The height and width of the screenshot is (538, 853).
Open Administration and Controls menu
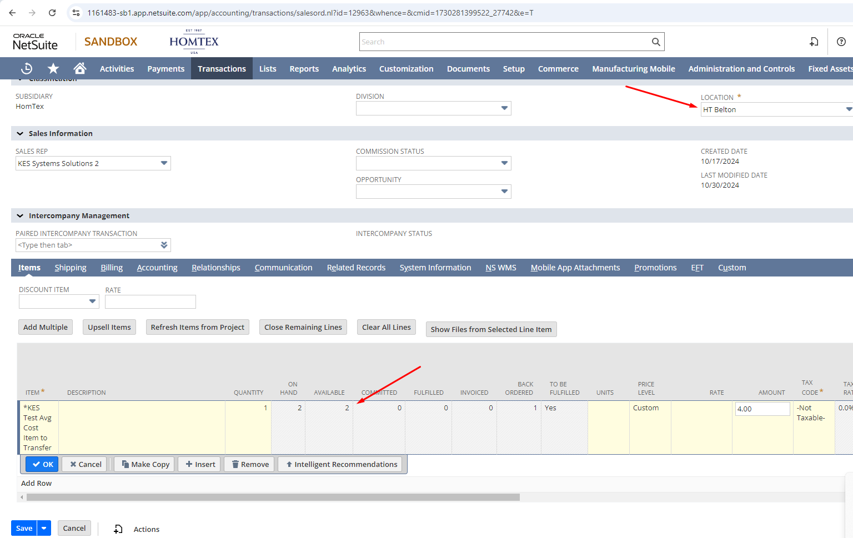741,68
